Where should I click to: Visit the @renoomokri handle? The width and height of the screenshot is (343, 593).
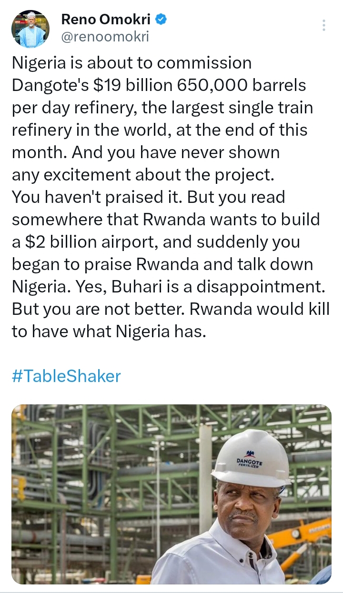(x=105, y=37)
